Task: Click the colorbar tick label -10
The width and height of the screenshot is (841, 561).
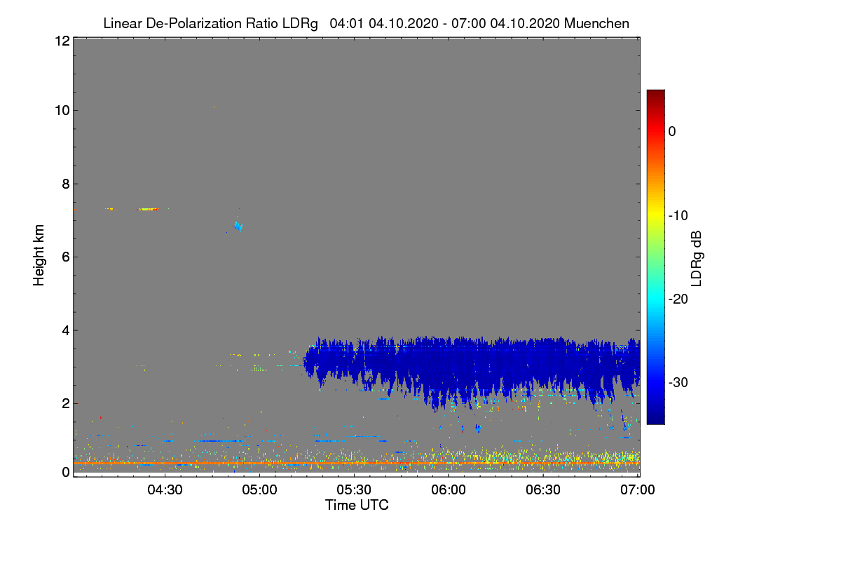Action: [679, 215]
